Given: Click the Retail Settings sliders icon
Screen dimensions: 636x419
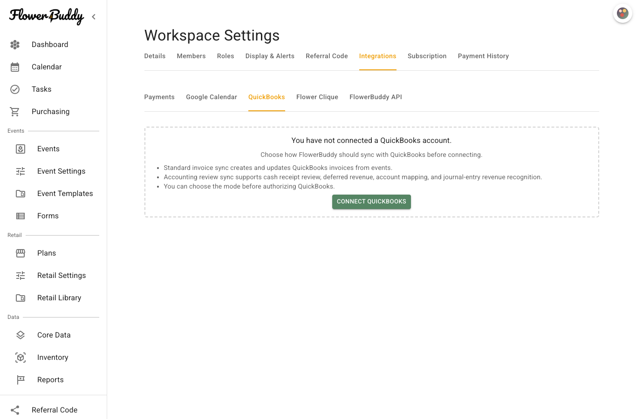Looking at the screenshot, I should [21, 276].
